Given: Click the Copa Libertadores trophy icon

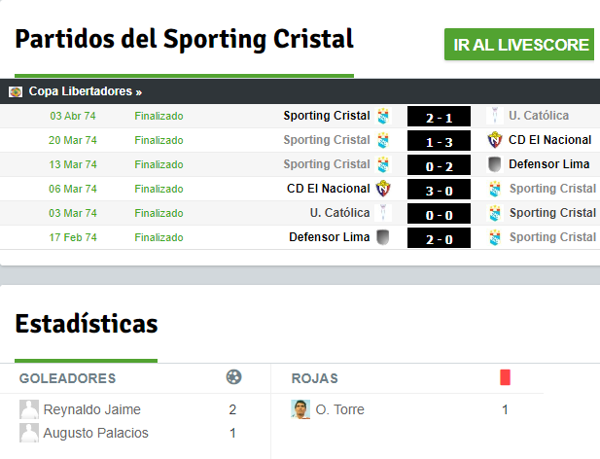Looking at the screenshot, I should [16, 91].
